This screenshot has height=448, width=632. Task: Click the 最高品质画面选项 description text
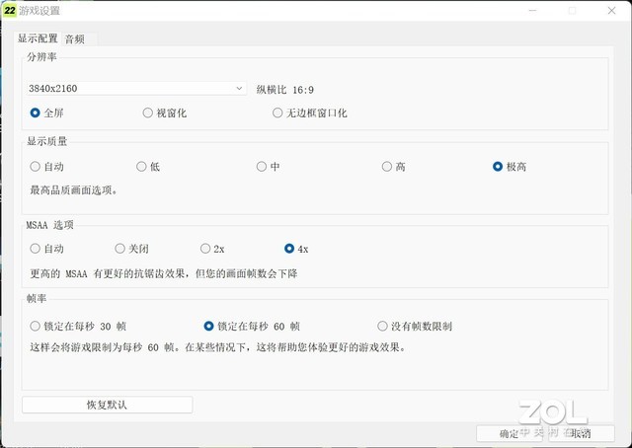tap(74, 190)
